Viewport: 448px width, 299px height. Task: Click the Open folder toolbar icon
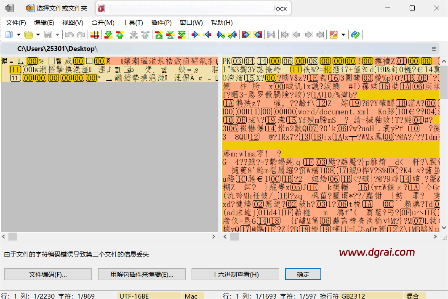coord(28,34)
